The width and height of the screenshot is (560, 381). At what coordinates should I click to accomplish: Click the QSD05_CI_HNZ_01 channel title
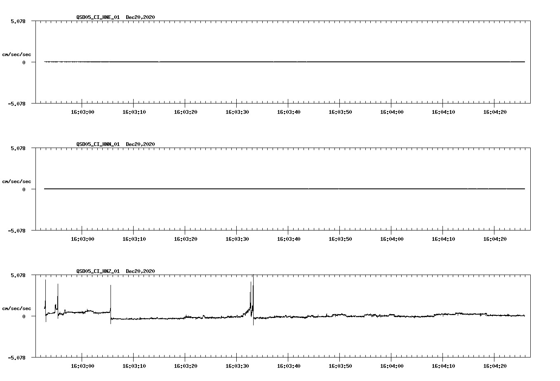pos(97,271)
